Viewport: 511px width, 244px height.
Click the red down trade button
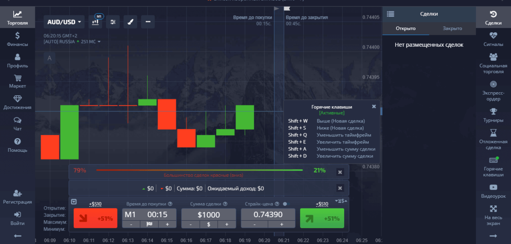95,218
